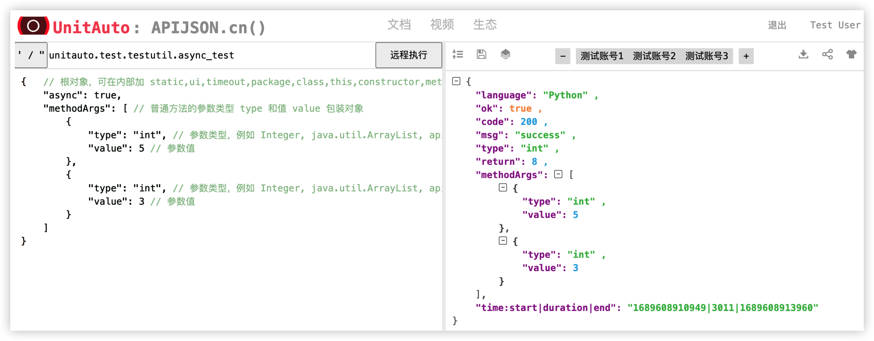
Task: Click the UnitAuto brand name text
Action: coord(91,28)
